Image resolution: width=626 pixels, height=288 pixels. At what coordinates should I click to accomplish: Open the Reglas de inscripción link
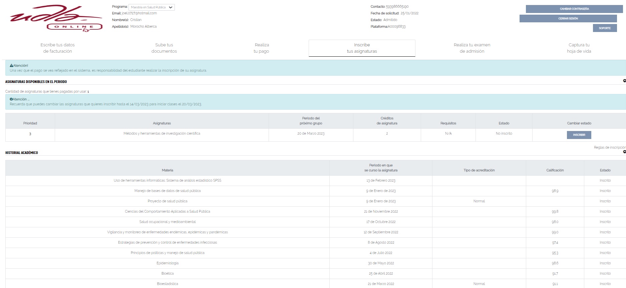609,147
